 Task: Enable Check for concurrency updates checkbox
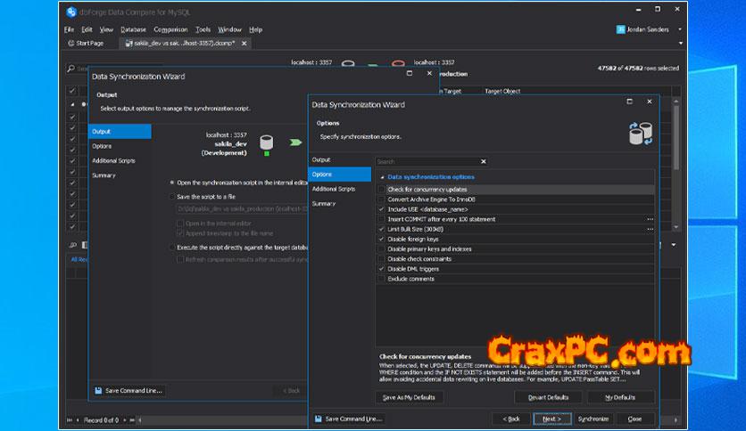382,190
